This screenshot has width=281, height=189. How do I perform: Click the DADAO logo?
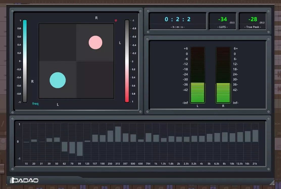point(24,180)
